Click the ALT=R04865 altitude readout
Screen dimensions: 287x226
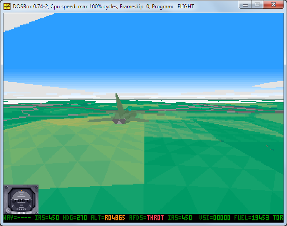click(108, 218)
